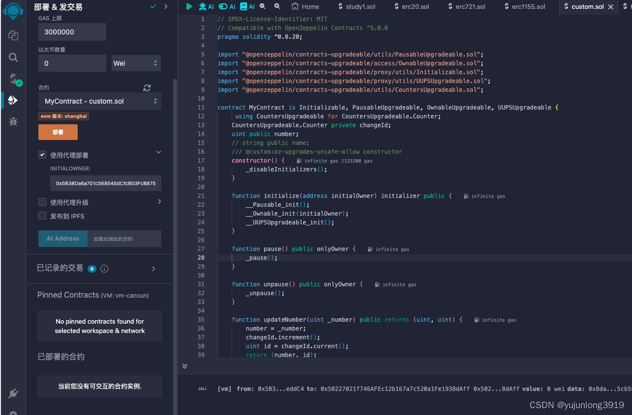Click the constructor gas estimate icon
632x415 pixels.
pyautogui.click(x=299, y=161)
